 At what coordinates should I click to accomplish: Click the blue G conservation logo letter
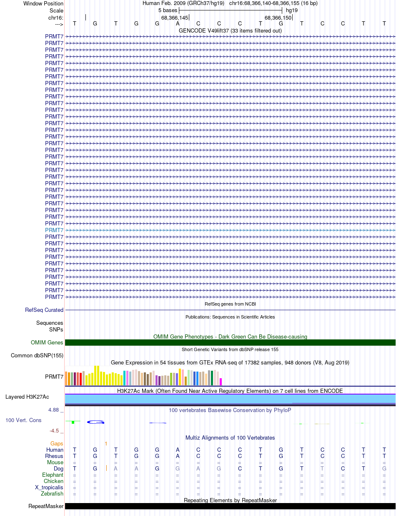click(95, 422)
